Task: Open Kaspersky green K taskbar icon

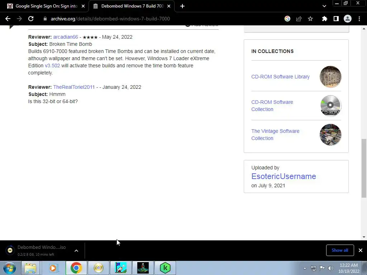Action: (x=165, y=268)
